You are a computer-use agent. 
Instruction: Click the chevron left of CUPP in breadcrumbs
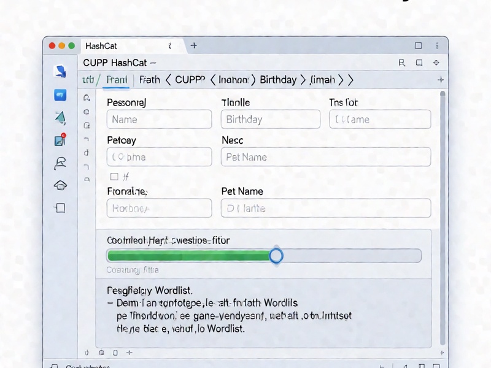point(168,80)
